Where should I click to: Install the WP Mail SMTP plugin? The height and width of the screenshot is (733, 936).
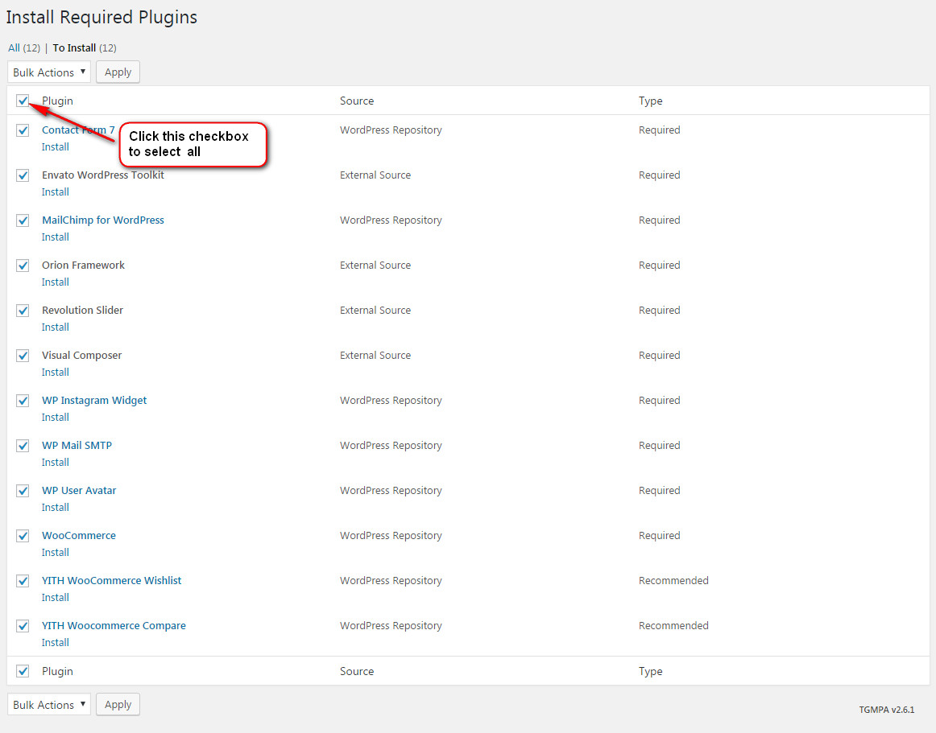56,462
